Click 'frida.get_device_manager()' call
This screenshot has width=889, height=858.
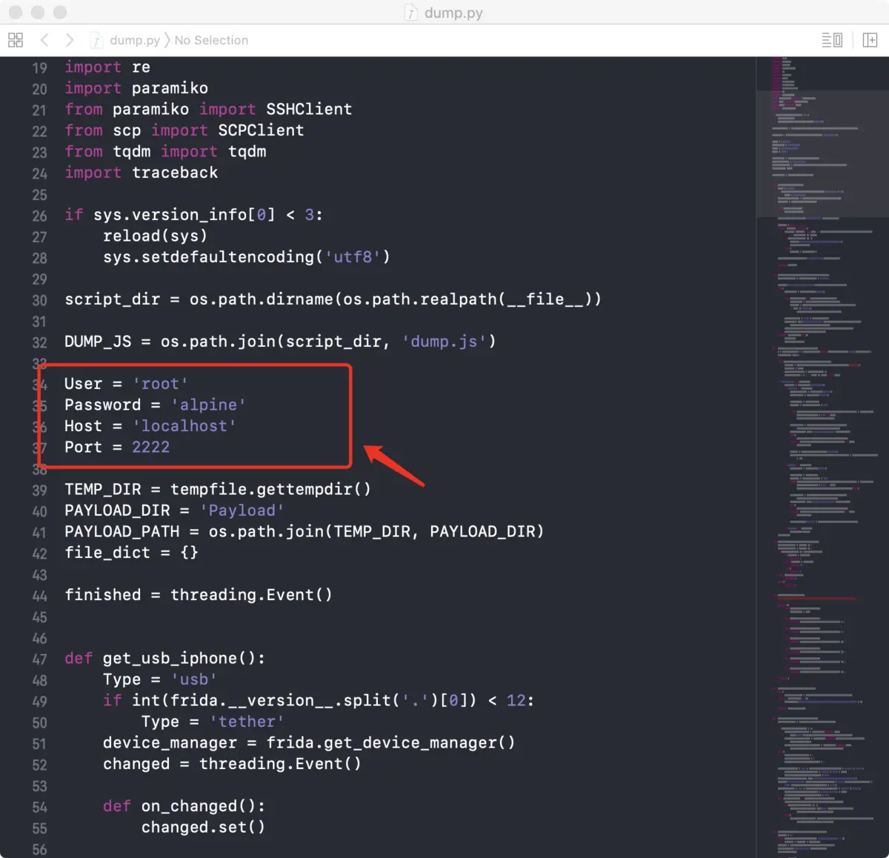390,743
